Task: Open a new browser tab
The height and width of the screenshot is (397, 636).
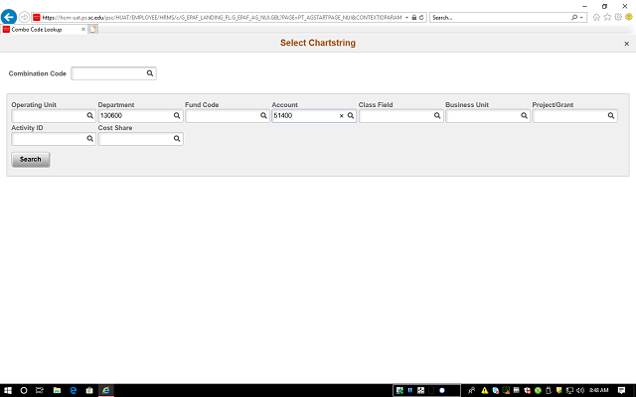Action: pos(92,29)
